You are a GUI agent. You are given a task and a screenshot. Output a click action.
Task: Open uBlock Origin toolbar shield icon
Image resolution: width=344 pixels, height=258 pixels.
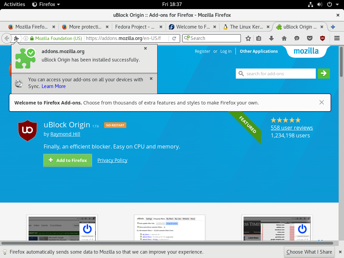pos(322,38)
